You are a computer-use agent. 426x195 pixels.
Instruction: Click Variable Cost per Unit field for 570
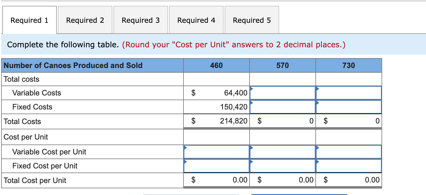click(282, 152)
